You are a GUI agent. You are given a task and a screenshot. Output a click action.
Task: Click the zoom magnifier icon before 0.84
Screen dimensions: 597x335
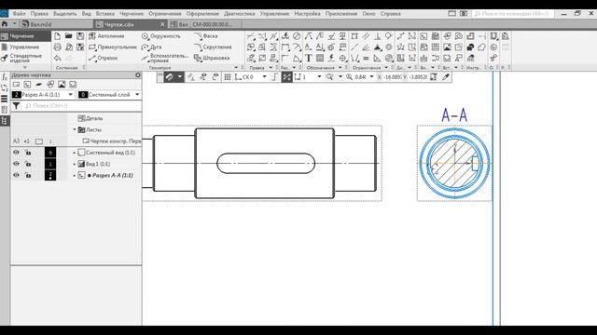pyautogui.click(x=349, y=77)
